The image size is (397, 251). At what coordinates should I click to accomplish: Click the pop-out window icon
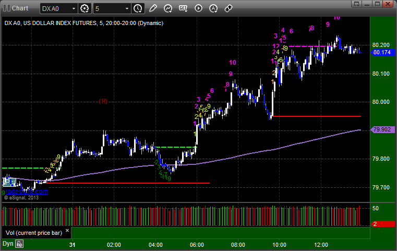(357, 4)
